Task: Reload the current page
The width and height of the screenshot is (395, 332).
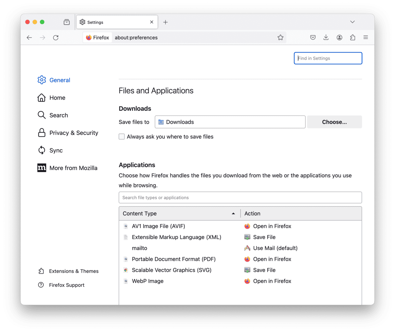Action: (x=56, y=38)
